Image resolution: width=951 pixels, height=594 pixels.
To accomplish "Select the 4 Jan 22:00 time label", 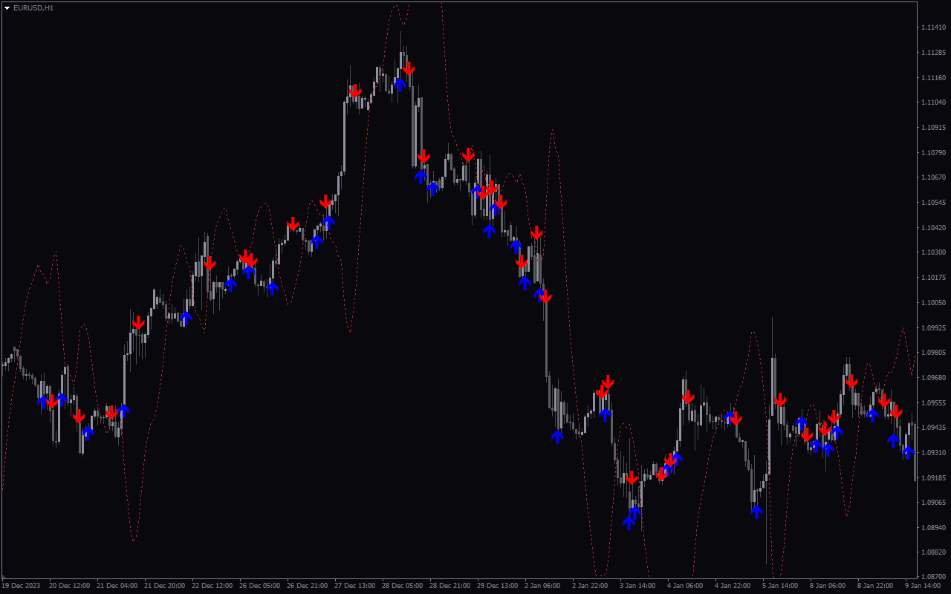I will pos(733,586).
